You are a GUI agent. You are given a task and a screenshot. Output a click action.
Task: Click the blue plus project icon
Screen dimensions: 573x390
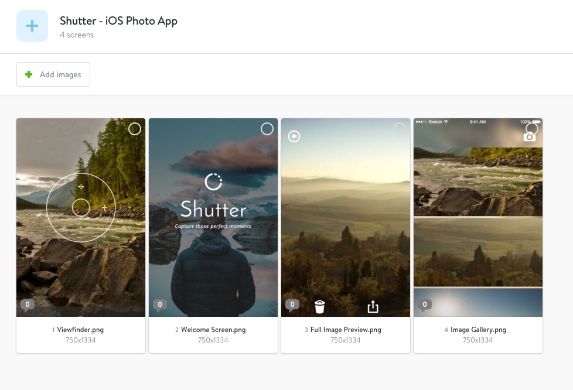pyautogui.click(x=32, y=26)
